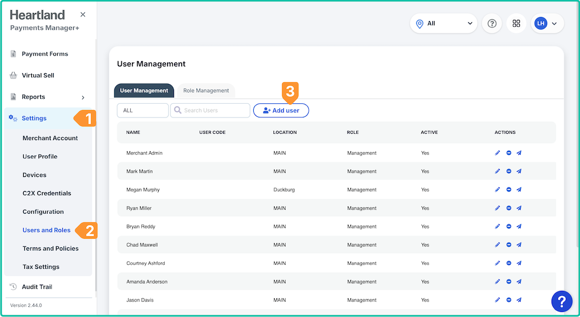This screenshot has height=317, width=580.
Task: Expand the LH account menu
Action: [547, 23]
